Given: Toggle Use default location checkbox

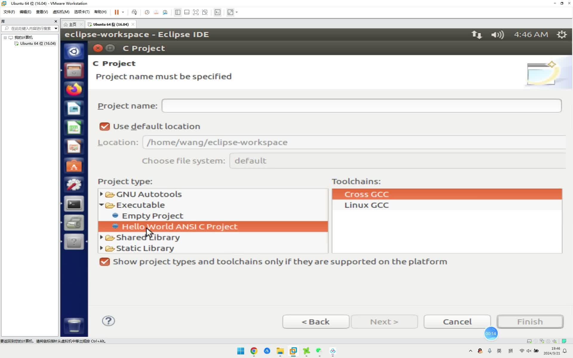Looking at the screenshot, I should (104, 126).
